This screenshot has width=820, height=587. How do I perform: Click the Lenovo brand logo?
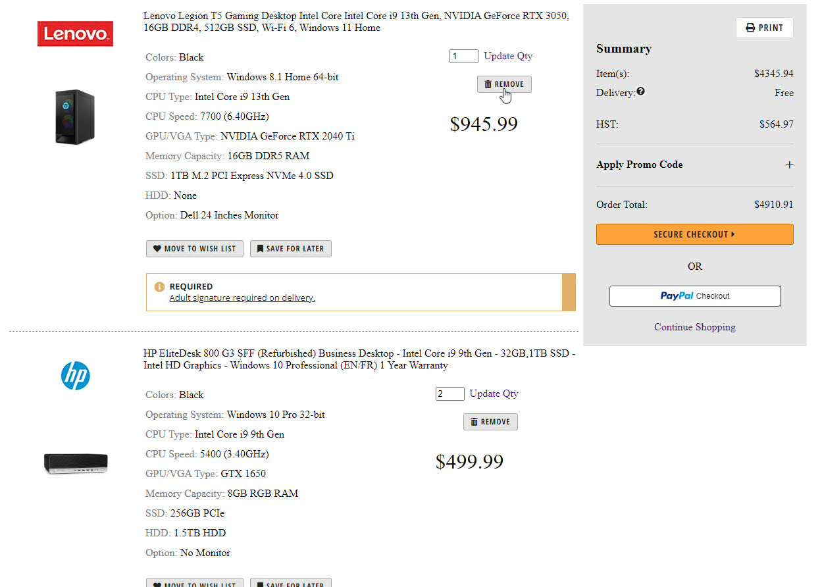[x=75, y=34]
